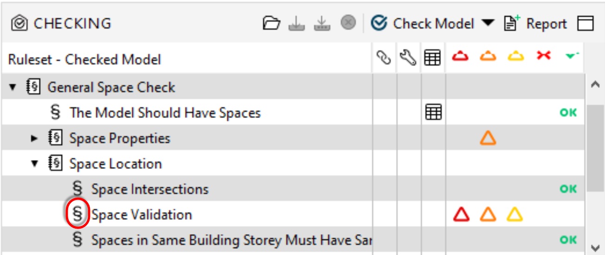This screenshot has height=255, width=605.
Task: Click the paperclip column header icon
Action: 384,59
